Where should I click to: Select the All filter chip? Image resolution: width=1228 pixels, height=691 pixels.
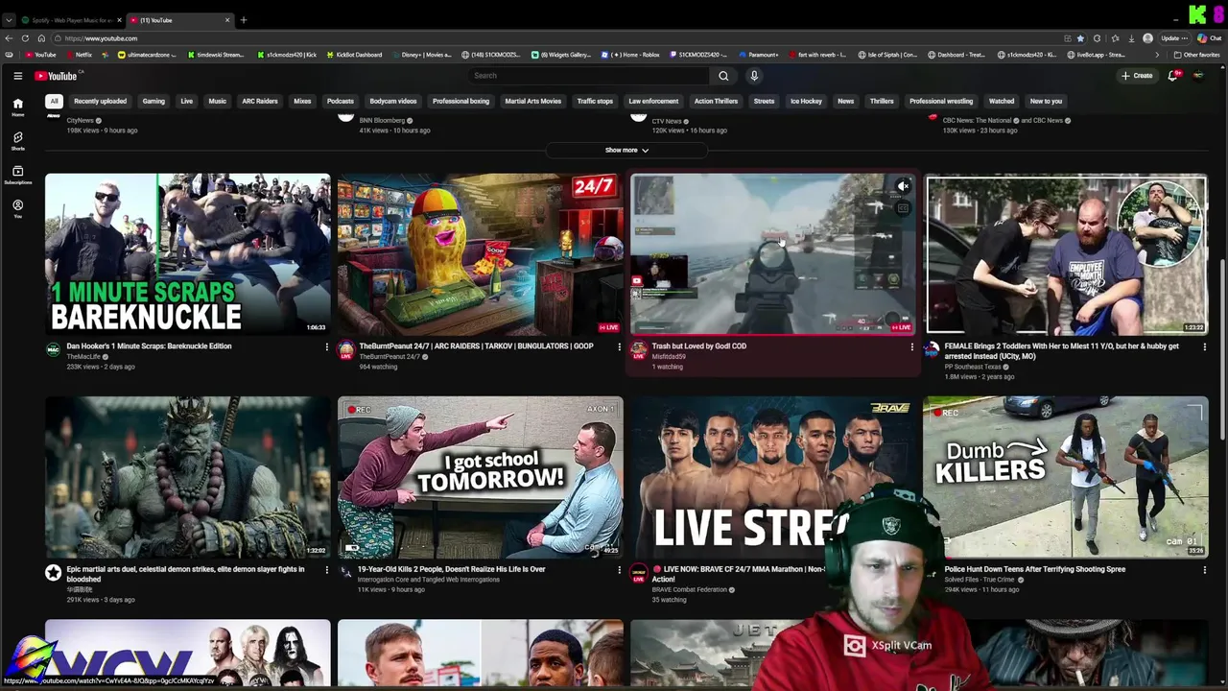(x=55, y=101)
